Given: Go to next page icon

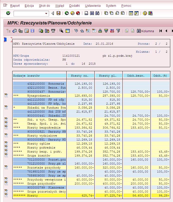Looking at the screenshot, I should click(x=117, y=13).
